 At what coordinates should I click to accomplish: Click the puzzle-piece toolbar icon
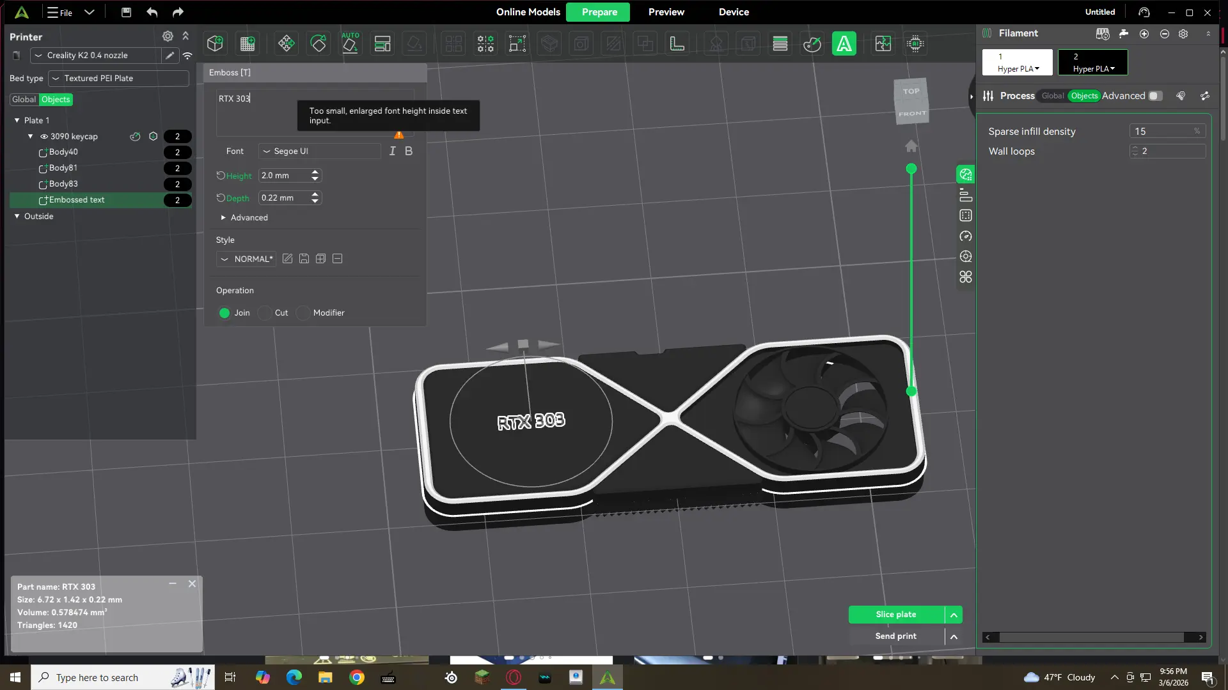pyautogui.click(x=883, y=43)
